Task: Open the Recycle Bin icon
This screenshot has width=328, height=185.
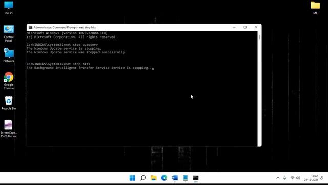Action: tap(9, 103)
